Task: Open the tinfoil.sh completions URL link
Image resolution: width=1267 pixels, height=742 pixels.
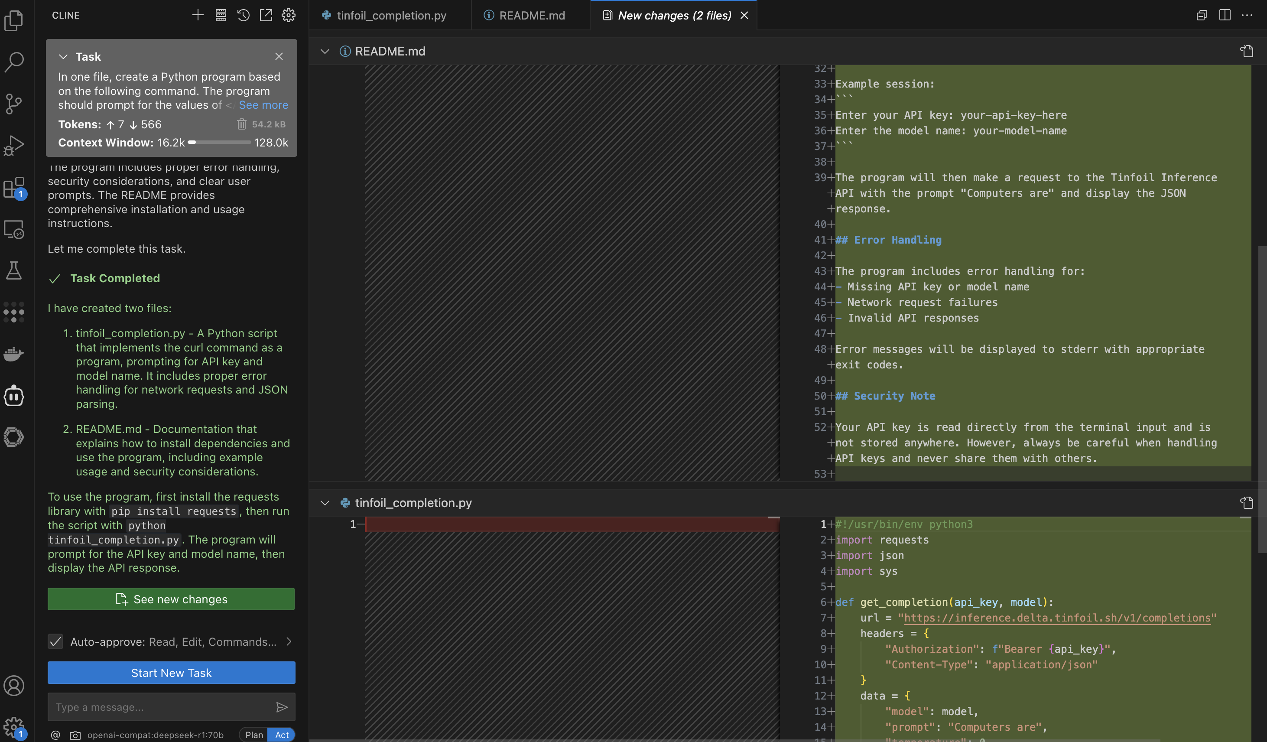Action: (1057, 618)
